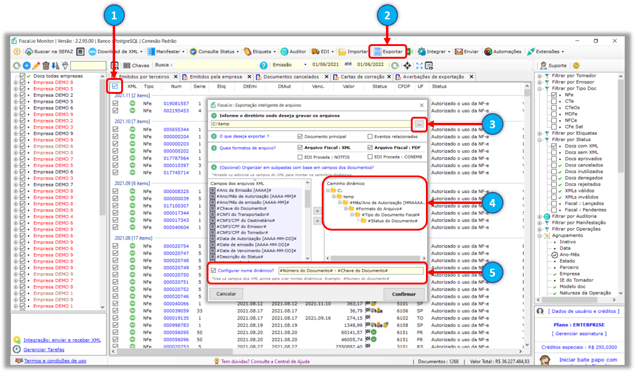
Task: Enable Eventos relacionados checkbox
Action: pyautogui.click(x=370, y=137)
